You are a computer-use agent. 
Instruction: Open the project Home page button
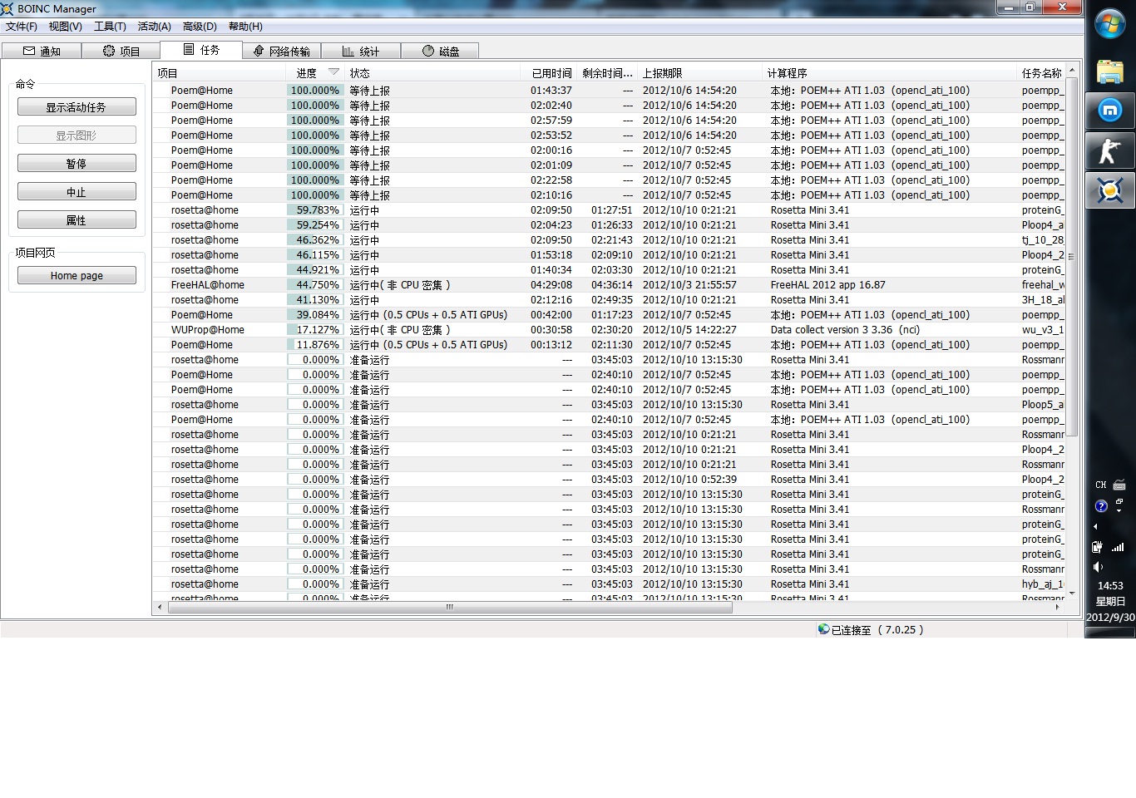[x=77, y=276]
